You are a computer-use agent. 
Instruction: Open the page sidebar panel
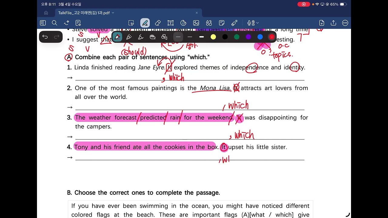click(43, 23)
